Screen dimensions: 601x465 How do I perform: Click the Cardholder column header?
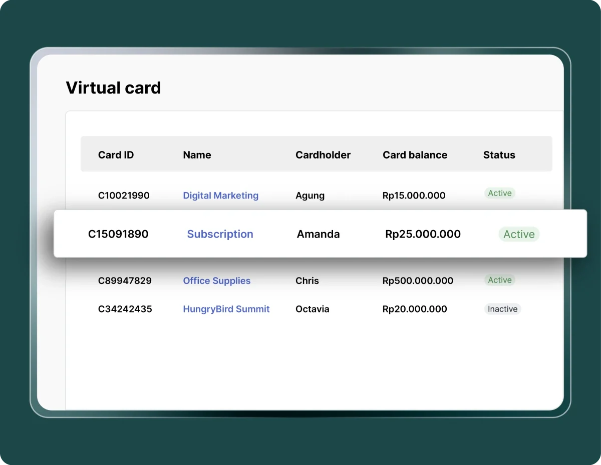point(323,155)
